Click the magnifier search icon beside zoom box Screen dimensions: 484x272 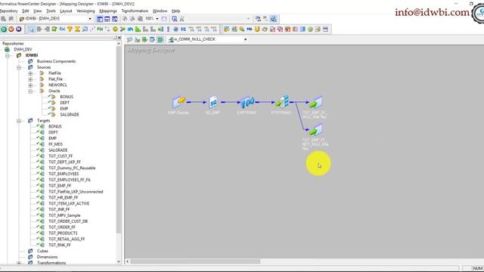(x=175, y=19)
